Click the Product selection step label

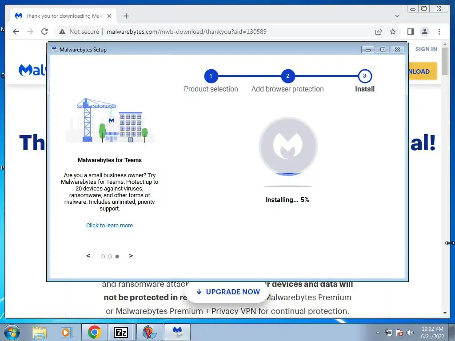pos(211,89)
